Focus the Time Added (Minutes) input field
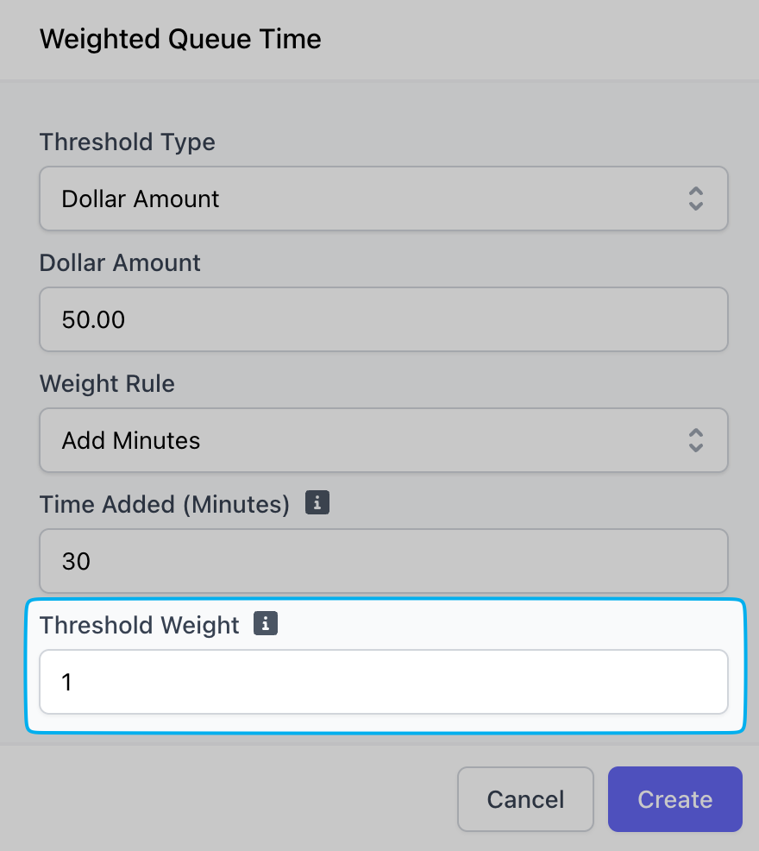The height and width of the screenshot is (851, 759). pyautogui.click(x=384, y=561)
